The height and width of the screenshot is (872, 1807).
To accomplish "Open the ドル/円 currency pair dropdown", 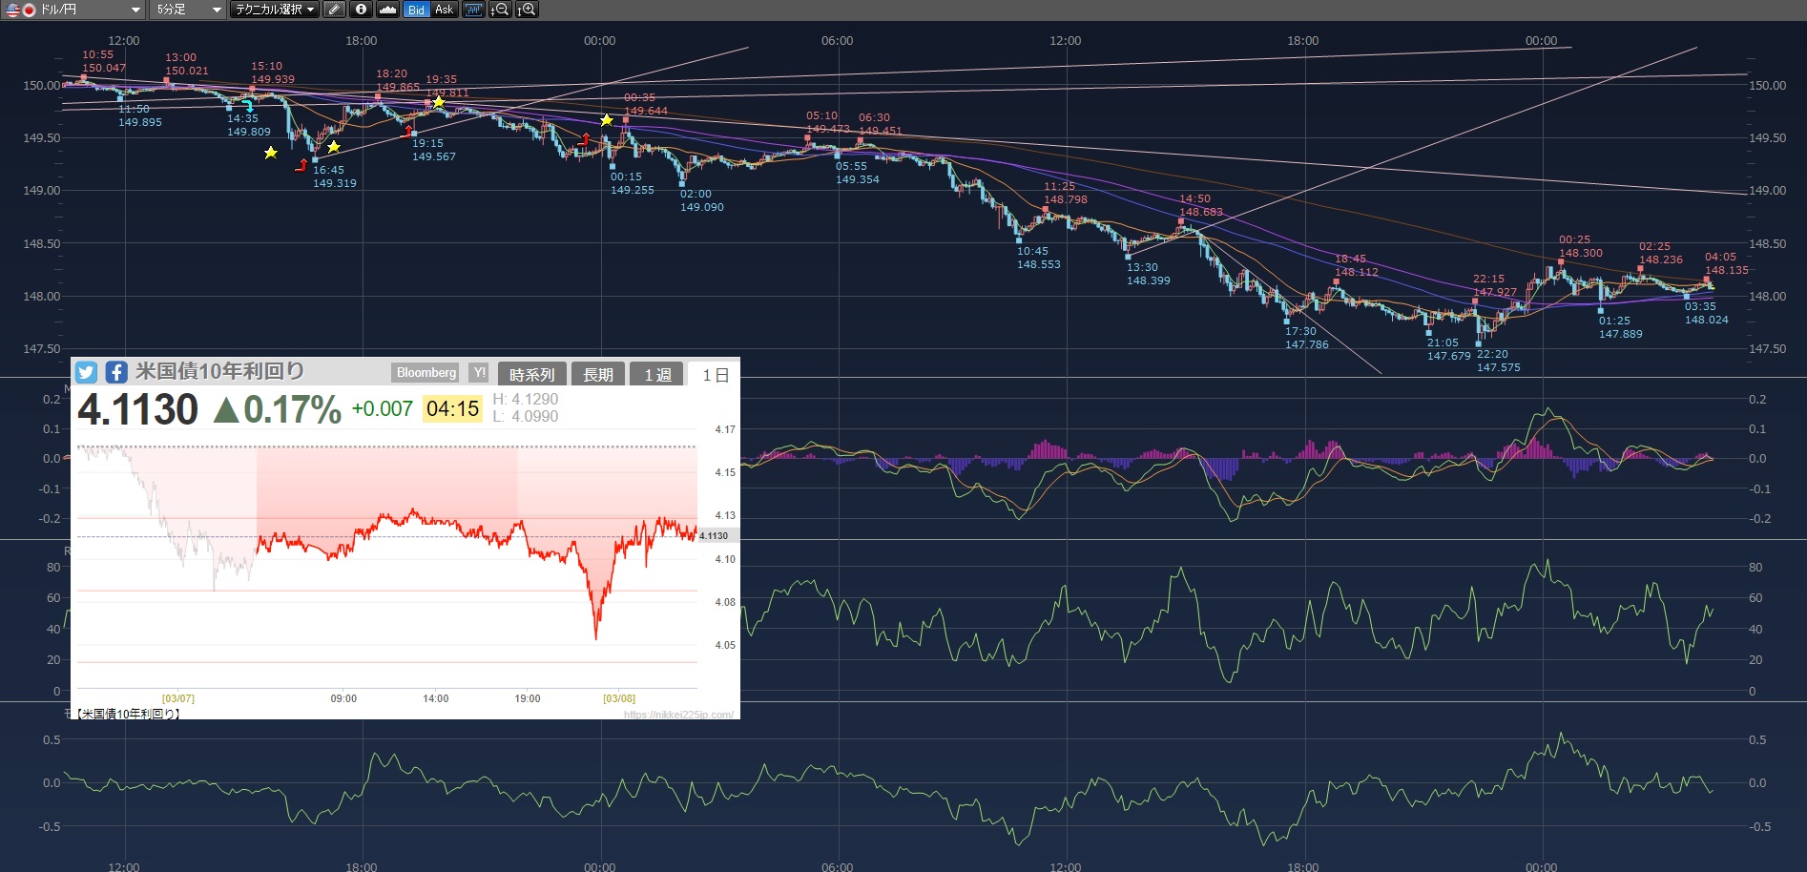I will click(x=73, y=10).
